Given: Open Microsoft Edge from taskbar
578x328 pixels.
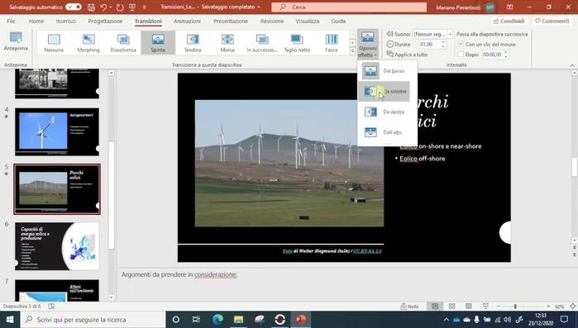Looking at the screenshot, I should (217, 320).
